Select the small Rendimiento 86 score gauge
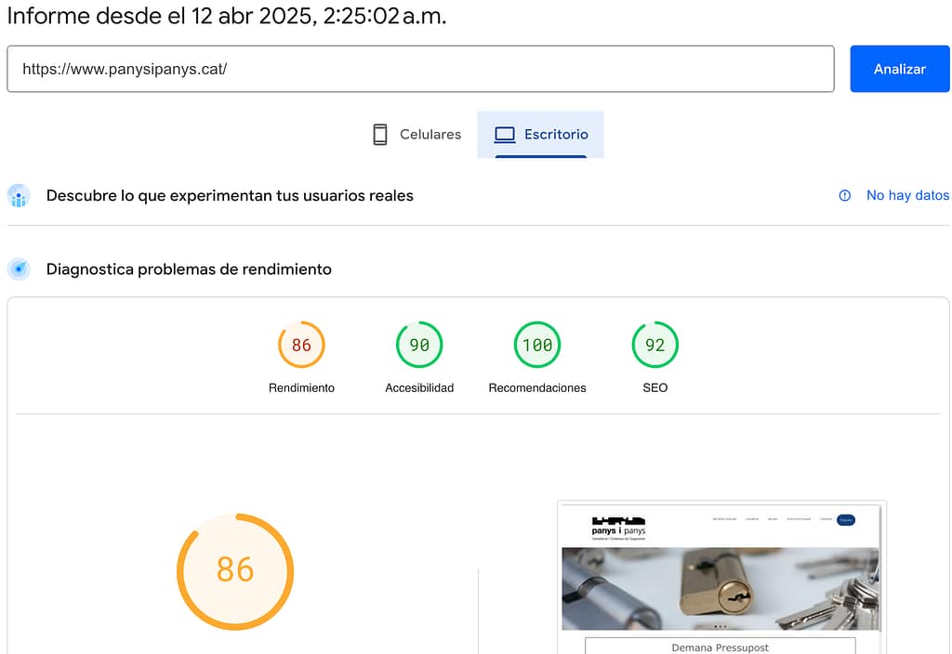Viewport: 952px width, 654px height. coord(301,346)
